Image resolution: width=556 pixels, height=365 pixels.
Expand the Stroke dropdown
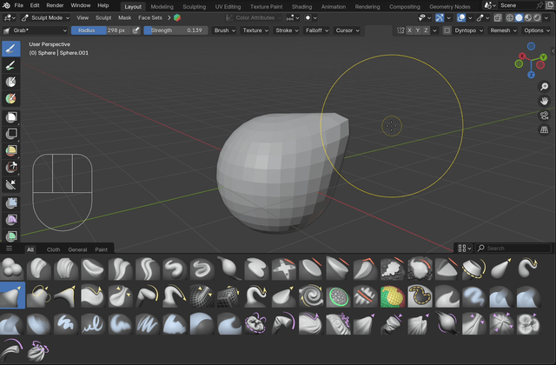coord(287,30)
